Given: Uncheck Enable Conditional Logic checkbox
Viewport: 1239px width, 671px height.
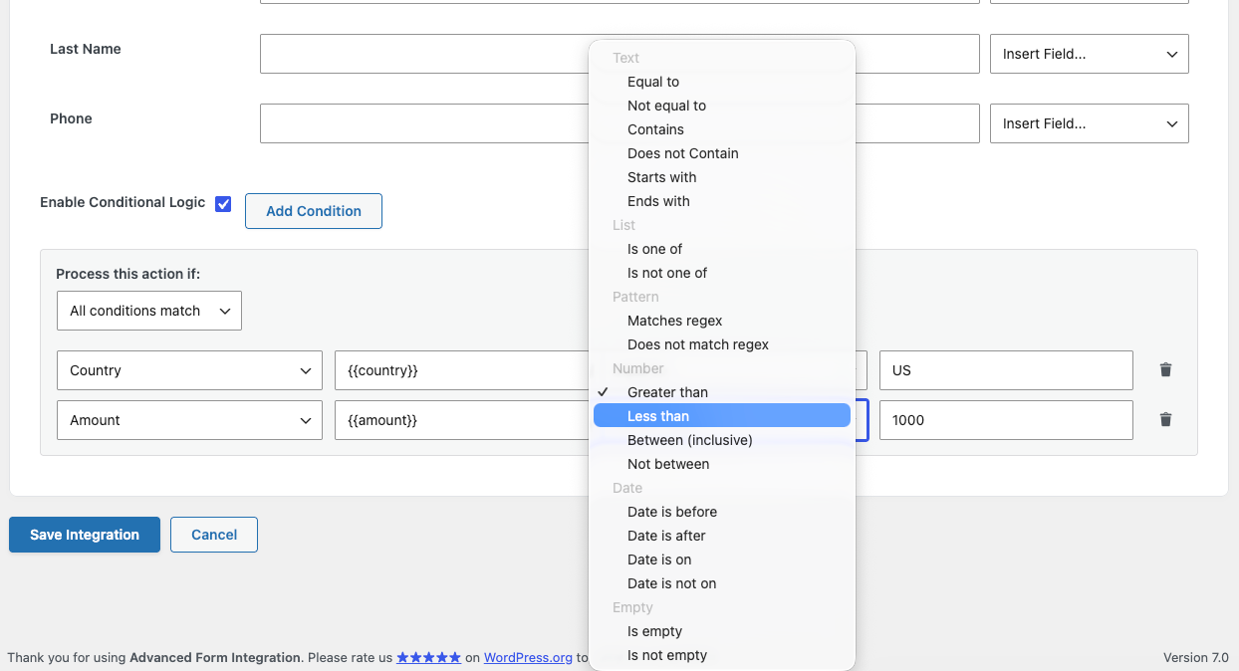Looking at the screenshot, I should tap(223, 203).
